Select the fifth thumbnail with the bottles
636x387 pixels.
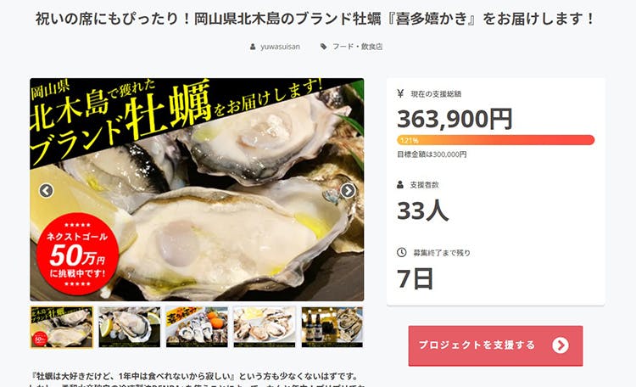[332, 328]
